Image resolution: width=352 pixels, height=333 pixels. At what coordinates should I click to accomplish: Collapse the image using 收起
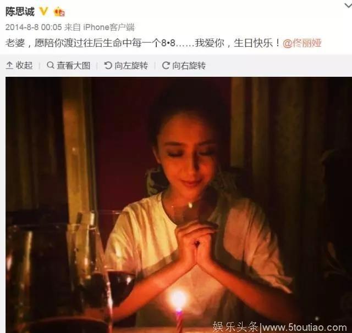(24, 65)
